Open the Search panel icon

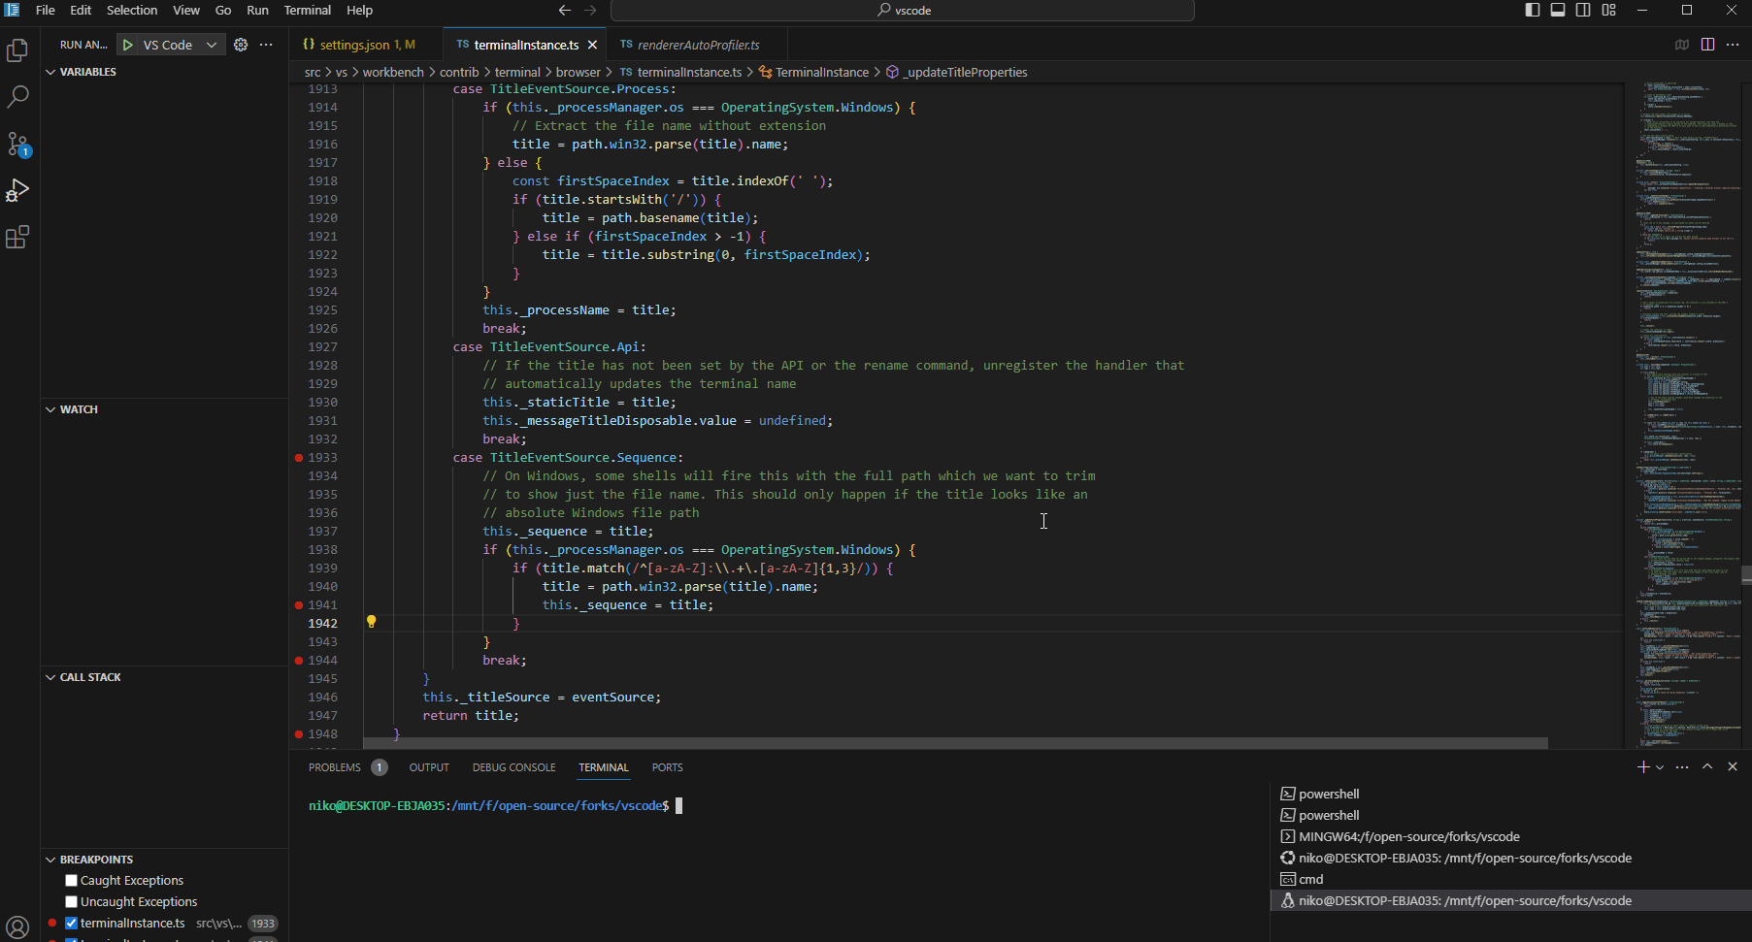pyautogui.click(x=17, y=96)
